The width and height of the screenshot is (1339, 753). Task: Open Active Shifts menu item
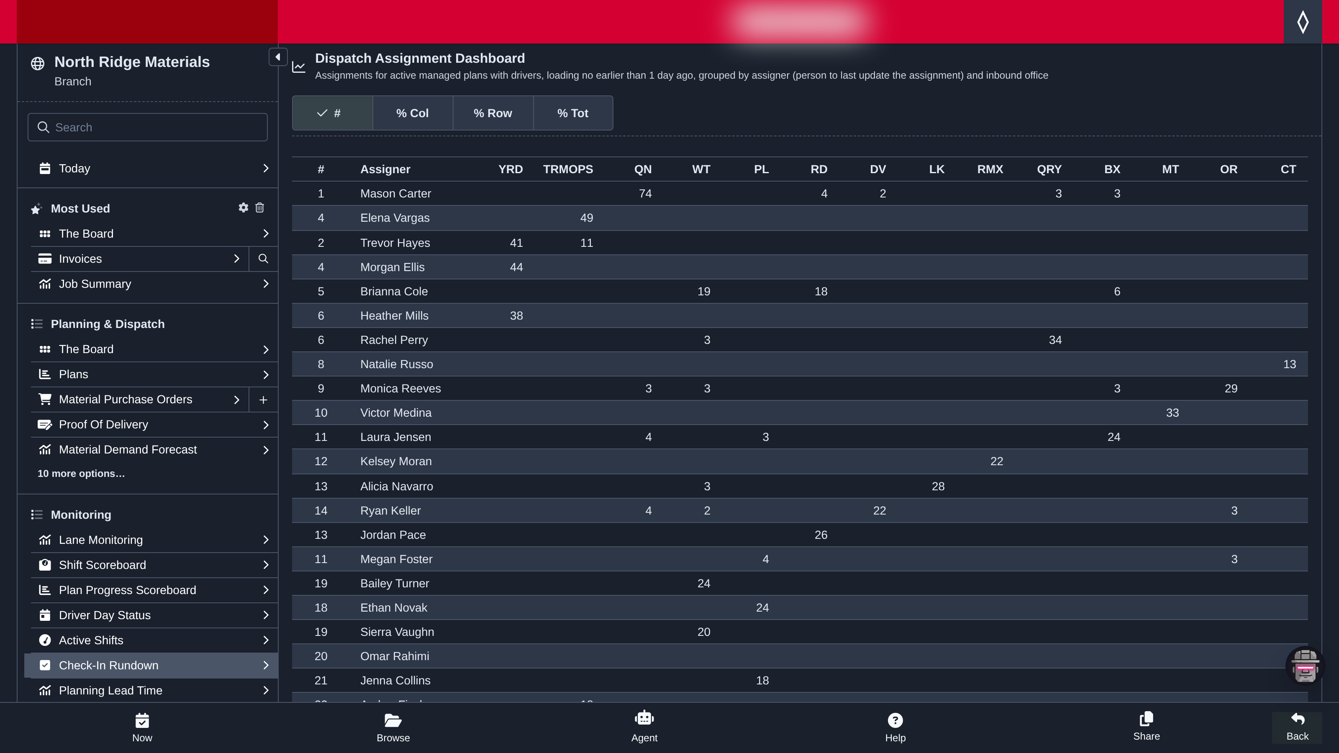pos(154,640)
